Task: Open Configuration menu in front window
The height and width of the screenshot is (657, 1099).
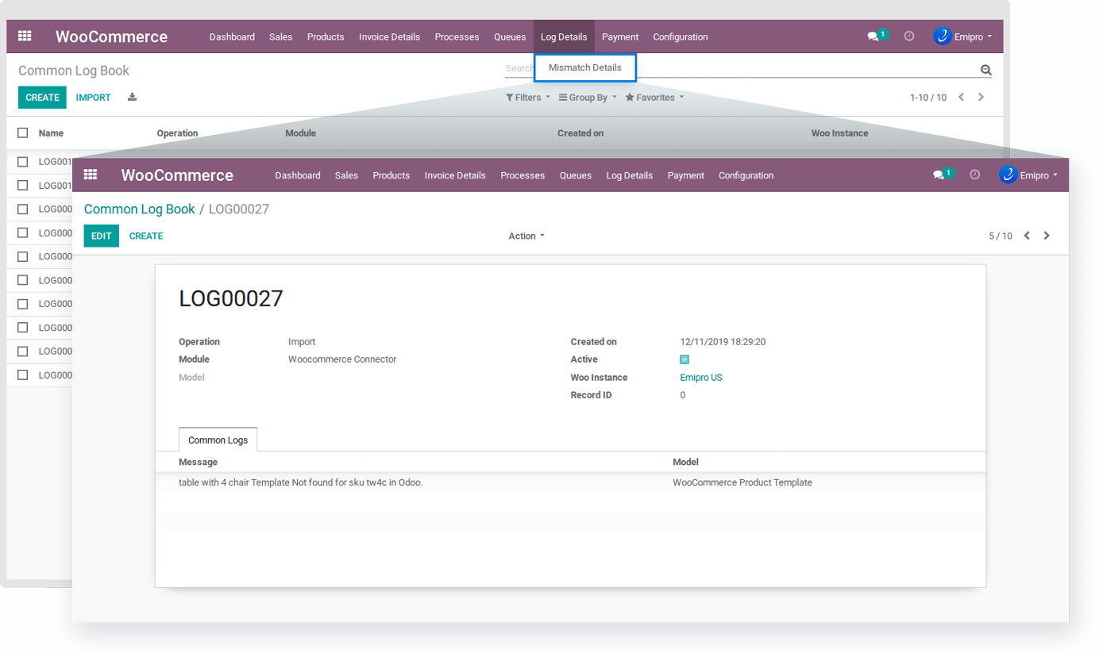Action: (x=746, y=175)
